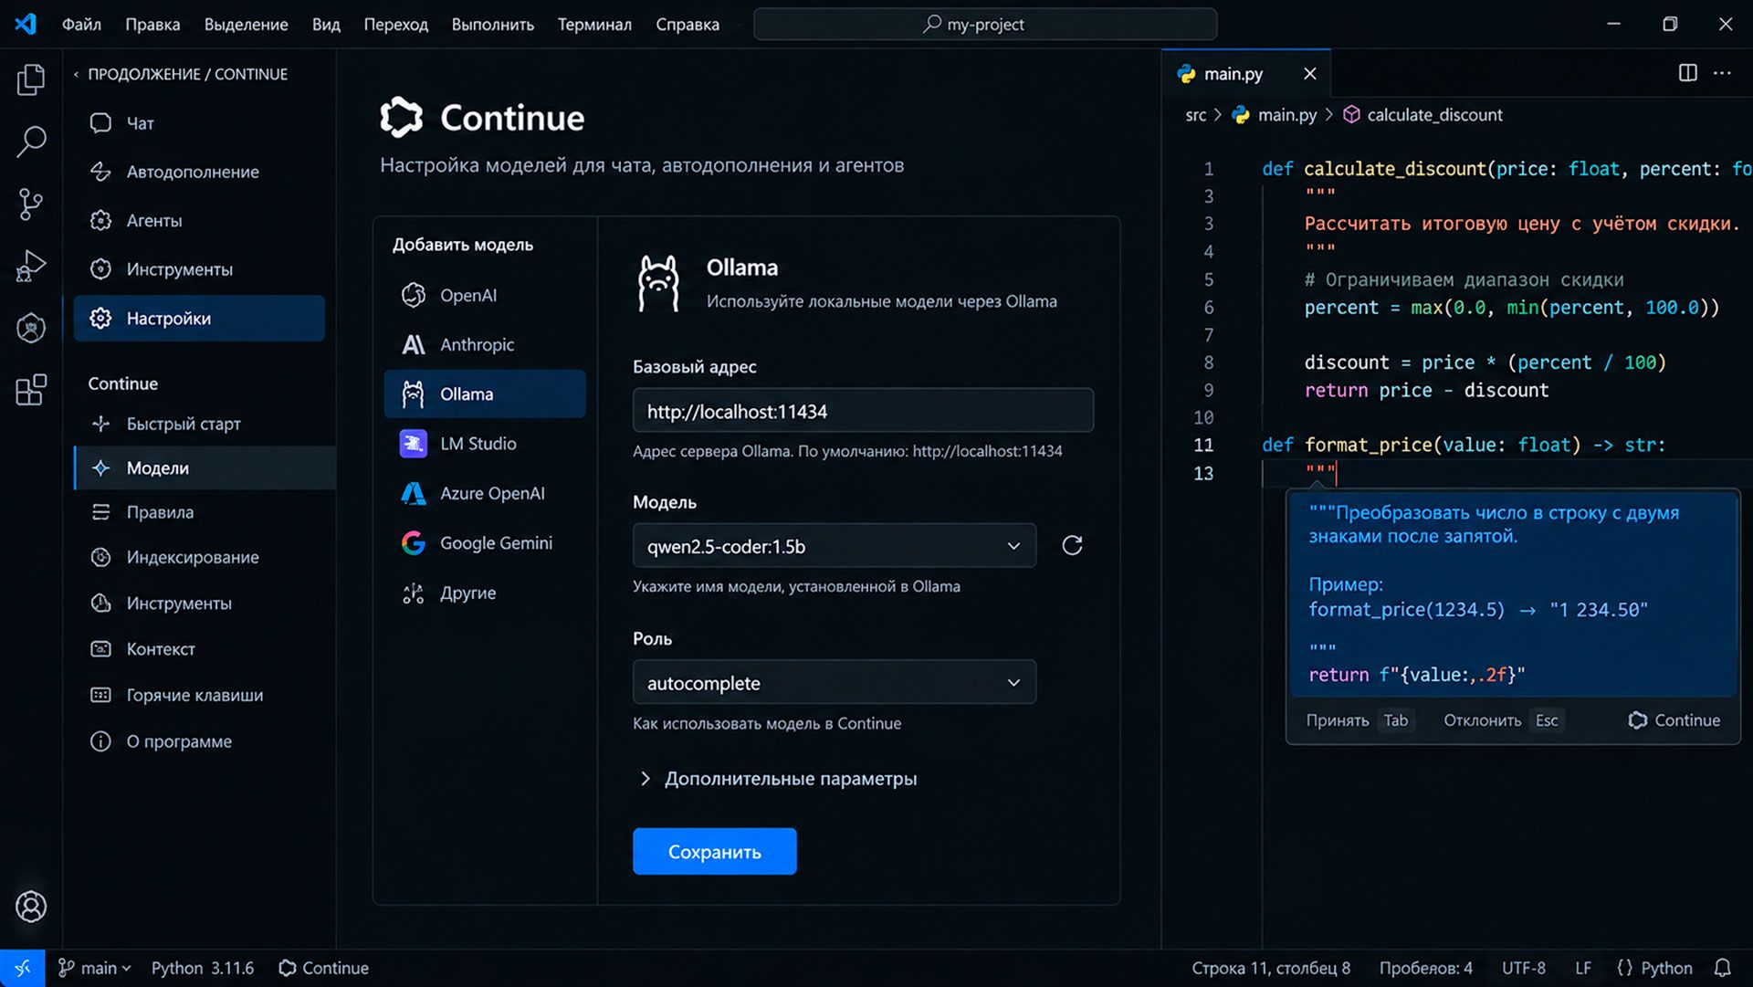
Task: Open the Source Control view
Action: click(31, 204)
